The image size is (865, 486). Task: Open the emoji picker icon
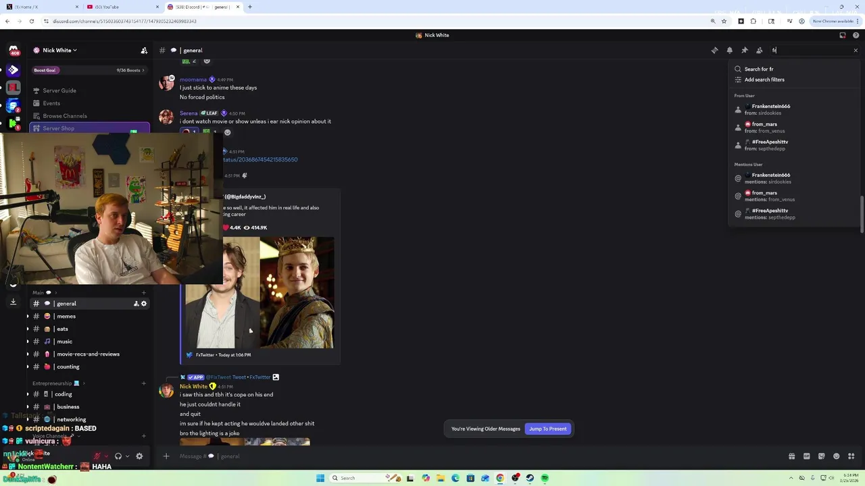pyautogui.click(x=836, y=456)
